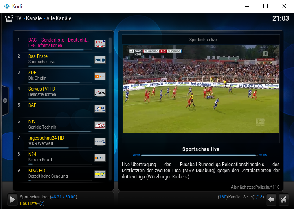Switch to channel N24
The width and height of the screenshot is (294, 209).
[x=32, y=154]
